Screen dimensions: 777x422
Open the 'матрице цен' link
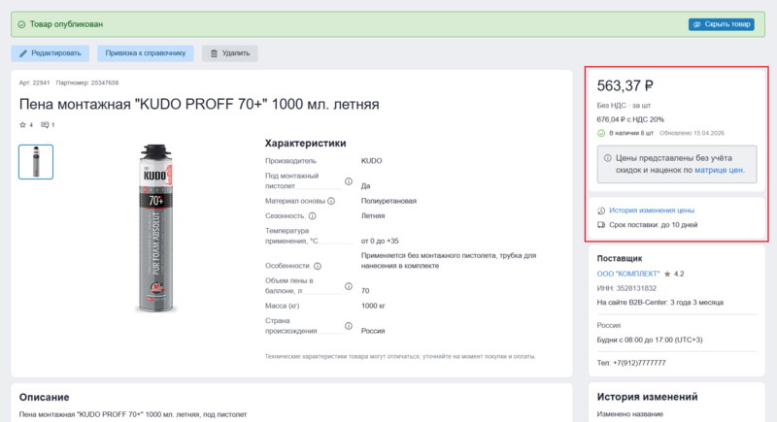click(719, 170)
